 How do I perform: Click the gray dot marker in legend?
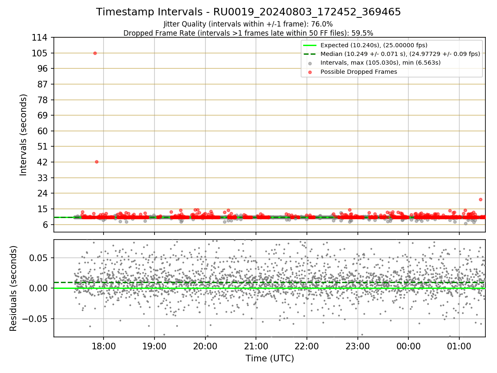coord(310,63)
